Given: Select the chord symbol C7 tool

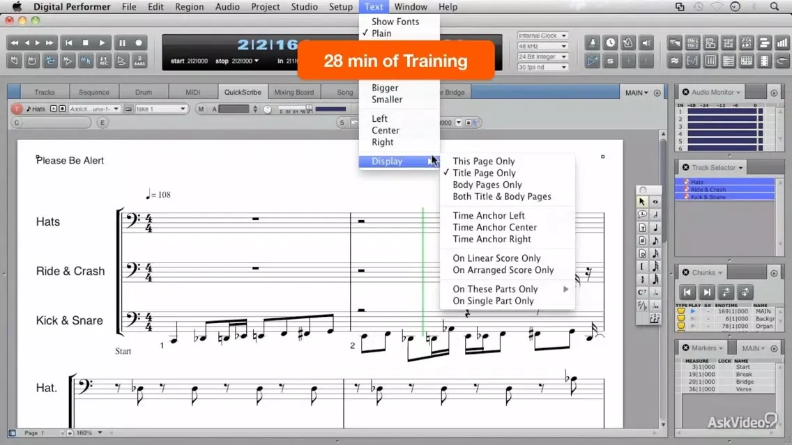Looking at the screenshot, I should pos(642,292).
